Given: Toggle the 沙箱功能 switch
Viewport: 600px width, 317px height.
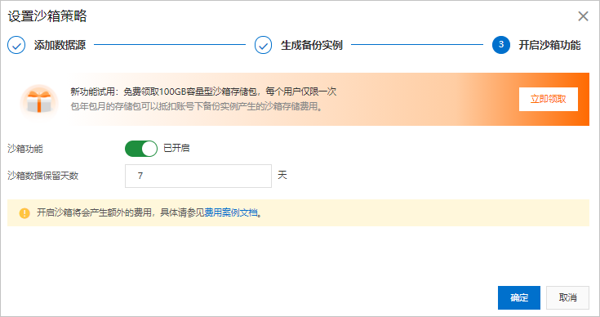Looking at the screenshot, I should [x=141, y=149].
